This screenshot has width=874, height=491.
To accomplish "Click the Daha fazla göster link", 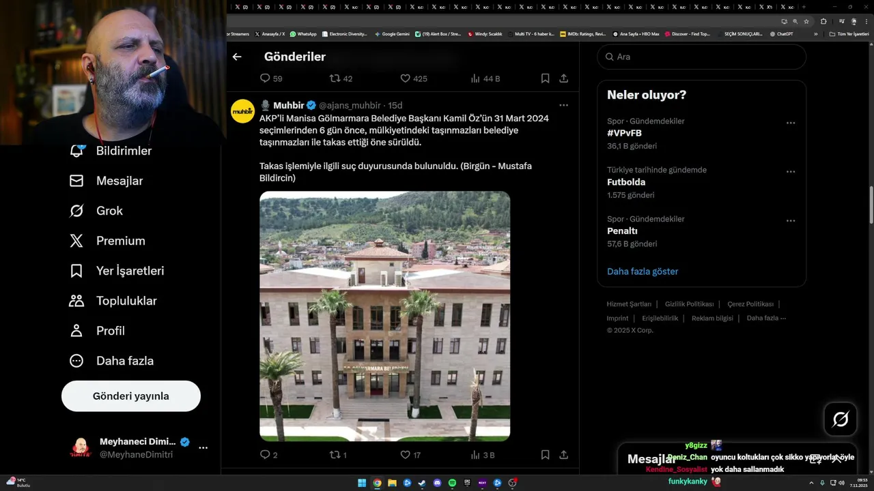I will 643,271.
